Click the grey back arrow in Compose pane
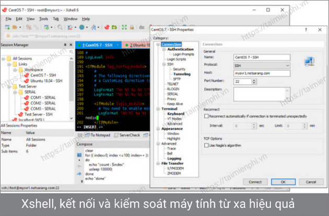This screenshot has width=329, height=216. (x=79, y=166)
